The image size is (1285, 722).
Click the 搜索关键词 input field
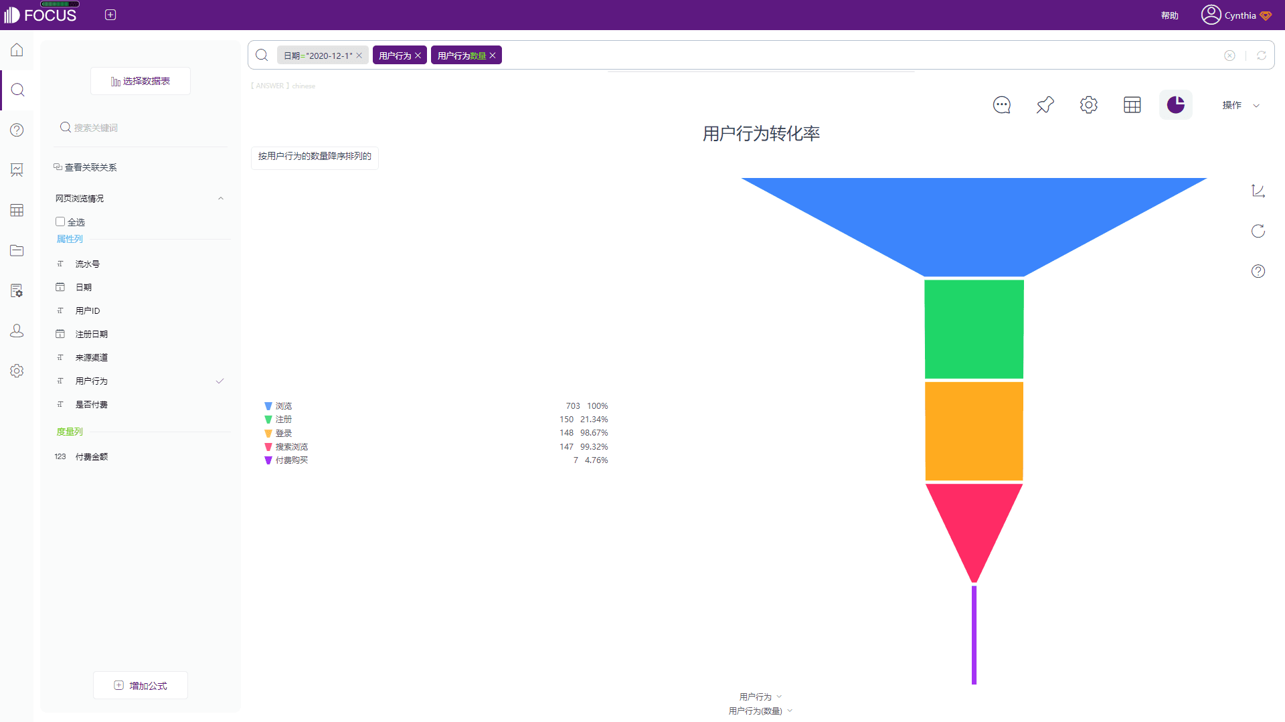pos(141,127)
